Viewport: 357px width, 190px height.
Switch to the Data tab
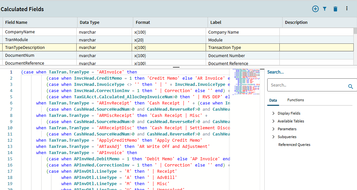point(273,101)
